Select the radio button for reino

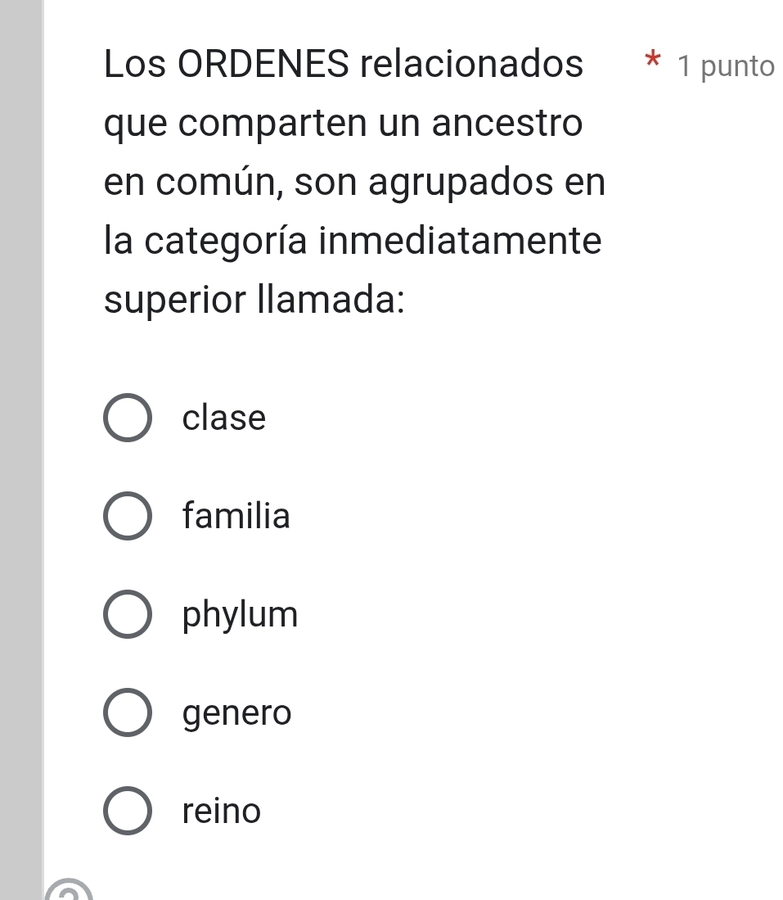tap(127, 812)
